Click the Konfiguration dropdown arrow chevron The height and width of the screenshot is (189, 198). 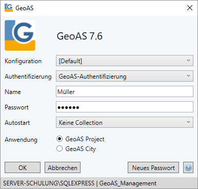click(x=188, y=61)
